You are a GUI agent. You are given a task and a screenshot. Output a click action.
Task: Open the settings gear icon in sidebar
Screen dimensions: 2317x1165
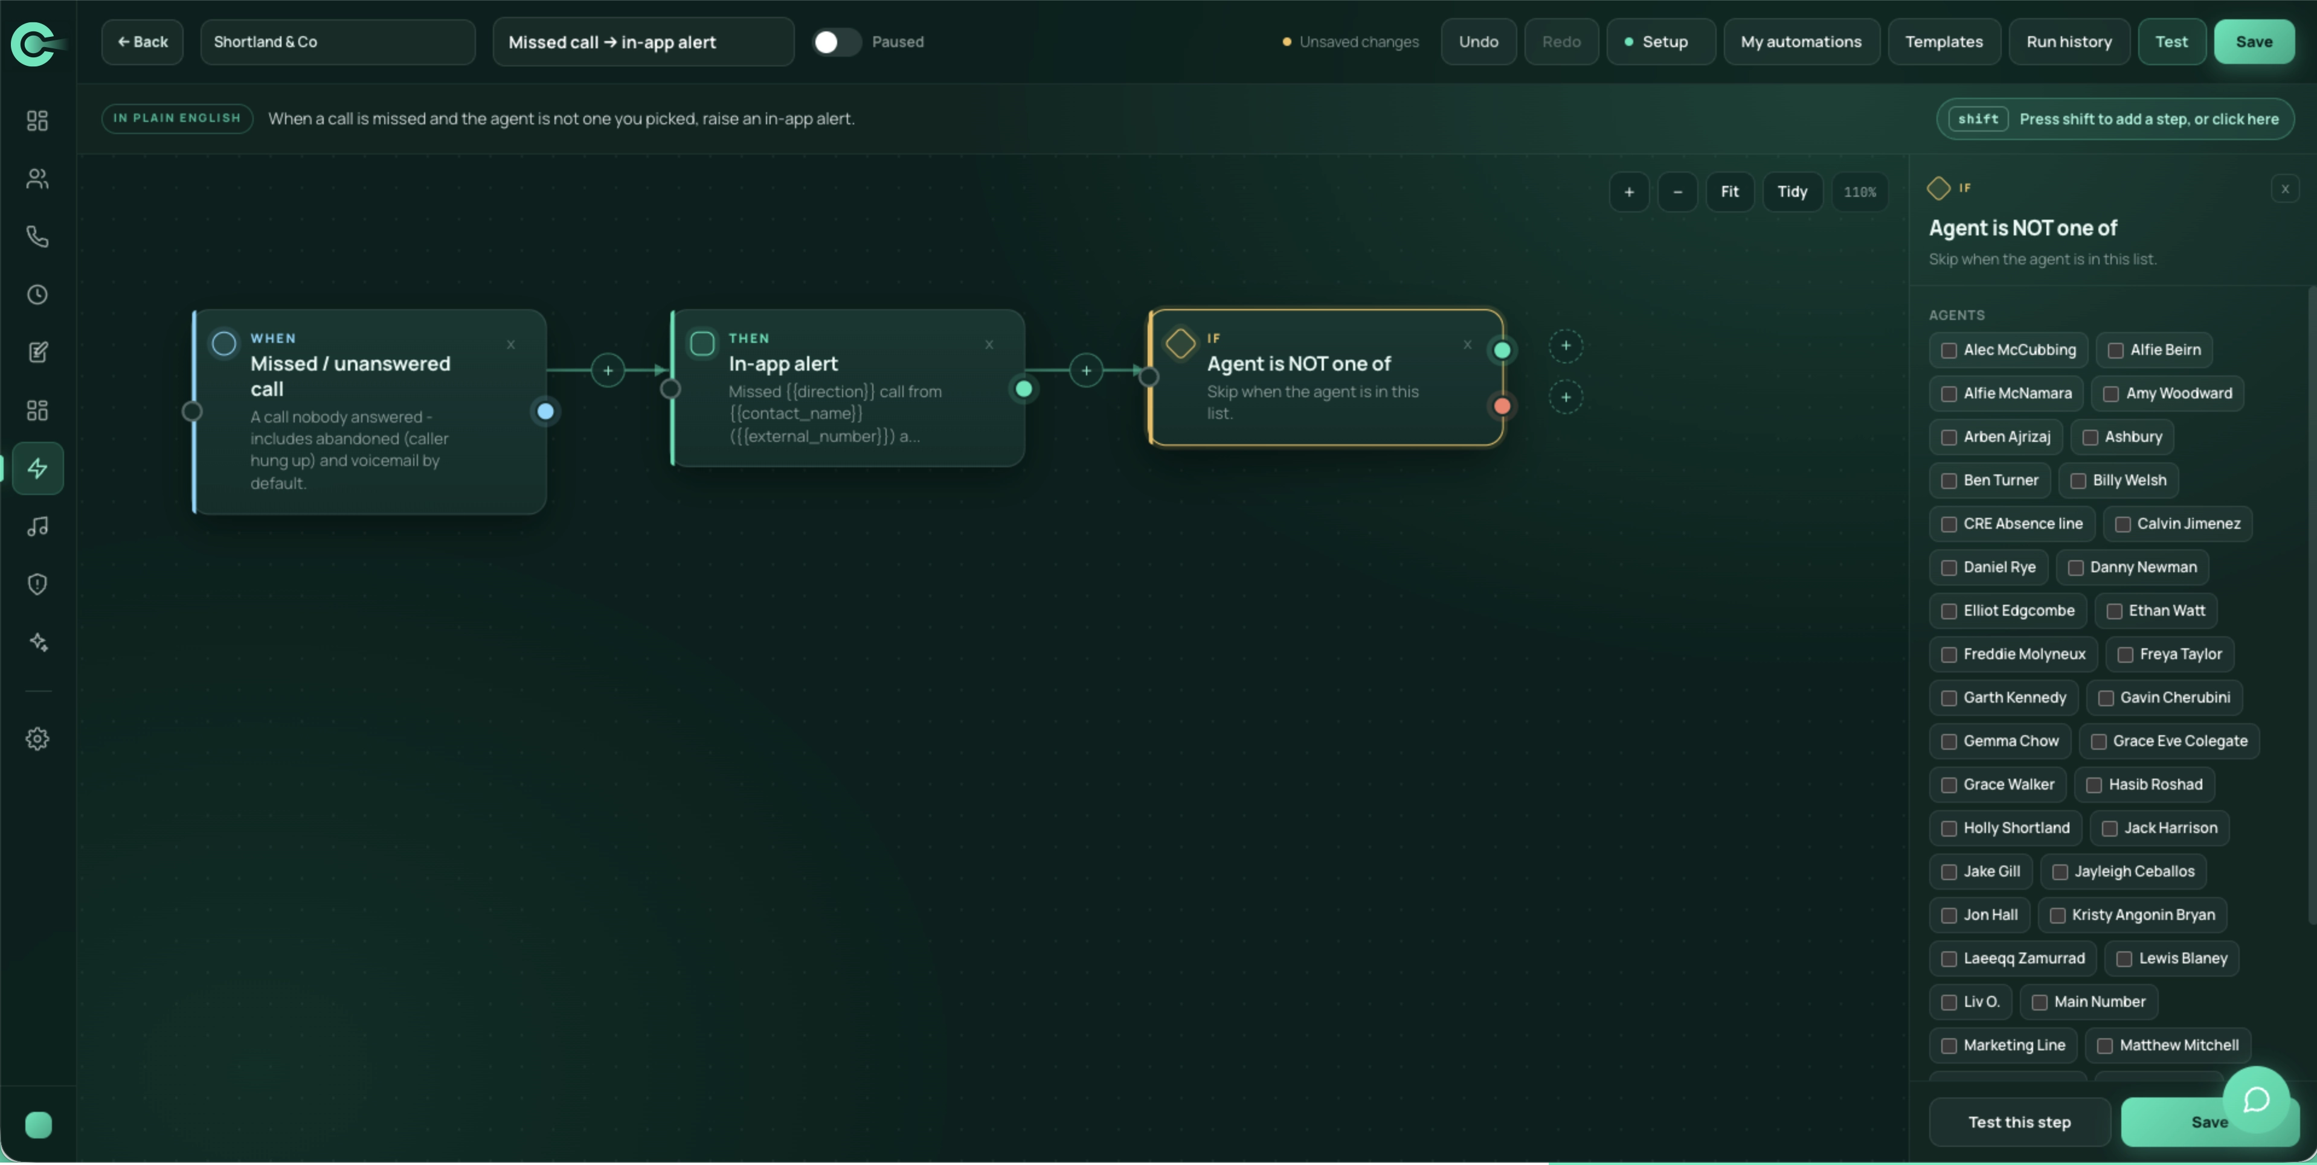tap(37, 739)
